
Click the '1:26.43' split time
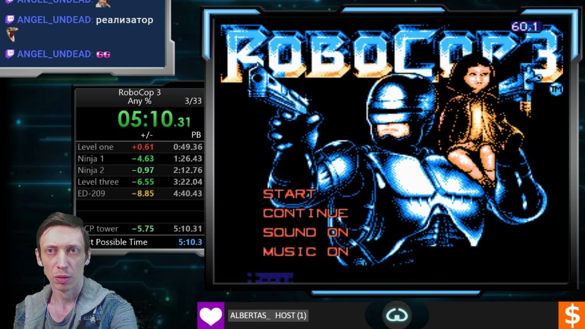188,159
